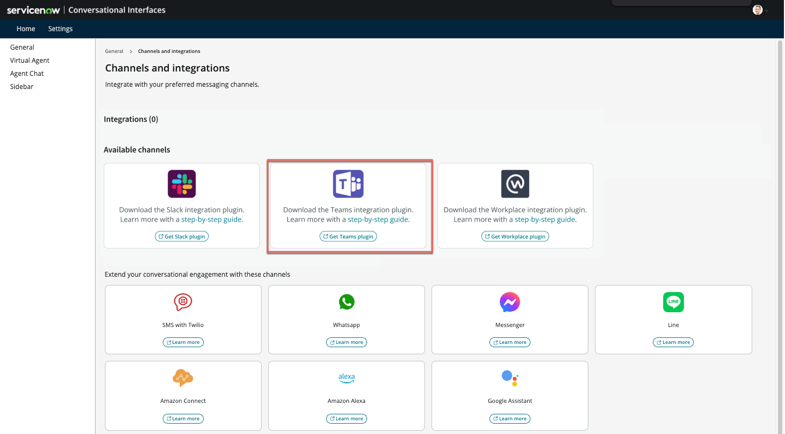Image resolution: width=785 pixels, height=434 pixels.
Task: Click the General breadcrumb link
Action: click(114, 51)
